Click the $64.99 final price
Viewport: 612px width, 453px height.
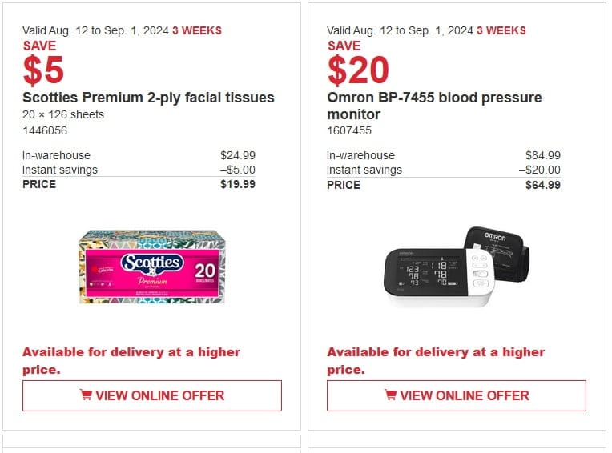point(543,185)
